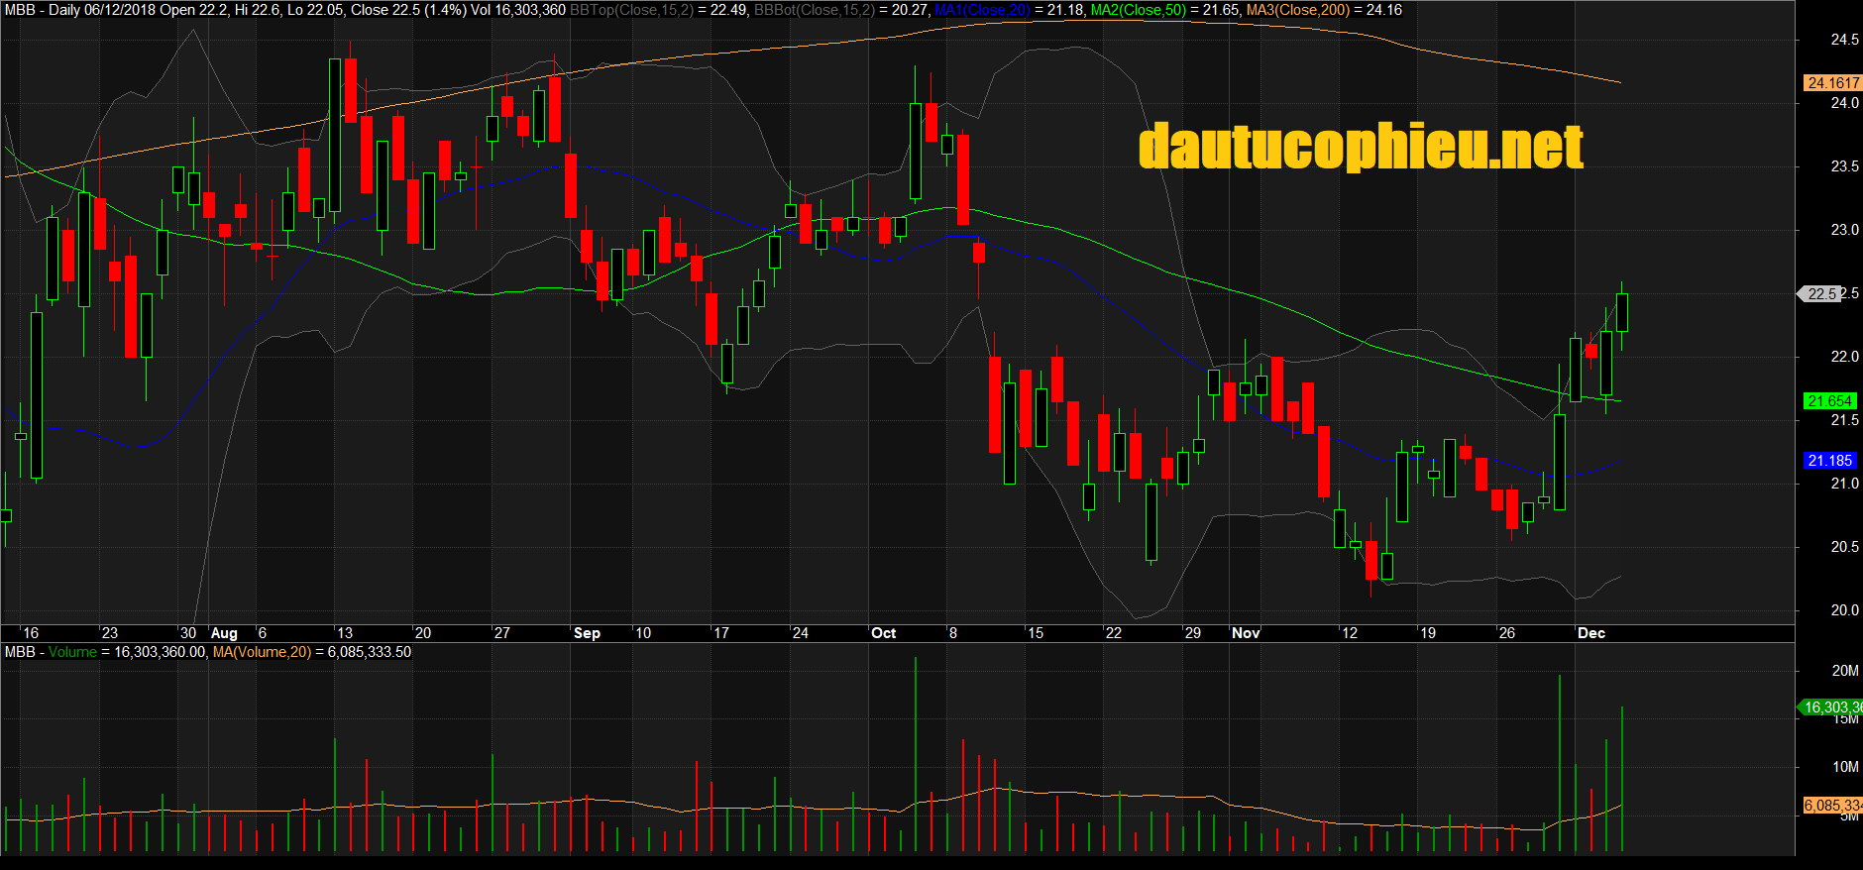This screenshot has height=870, width=1863.
Task: Click the Sep label on time axis
Action: tap(587, 633)
